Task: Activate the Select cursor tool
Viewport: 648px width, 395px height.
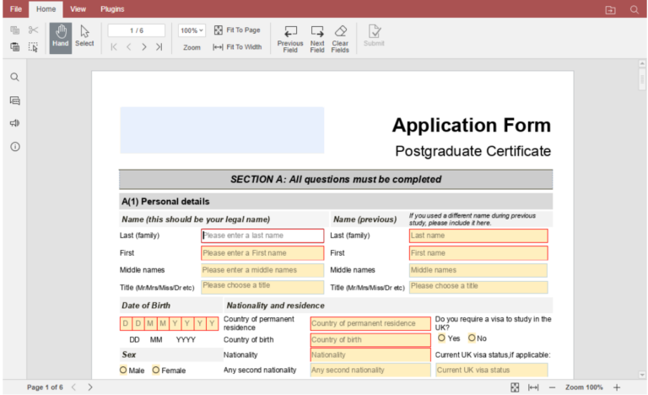Action: click(x=84, y=36)
